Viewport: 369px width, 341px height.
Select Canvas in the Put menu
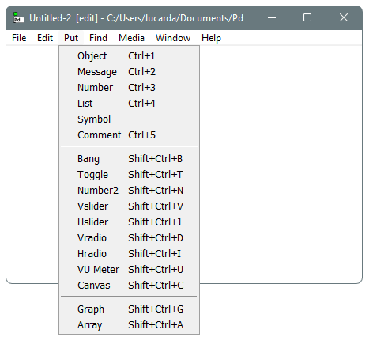point(129,286)
